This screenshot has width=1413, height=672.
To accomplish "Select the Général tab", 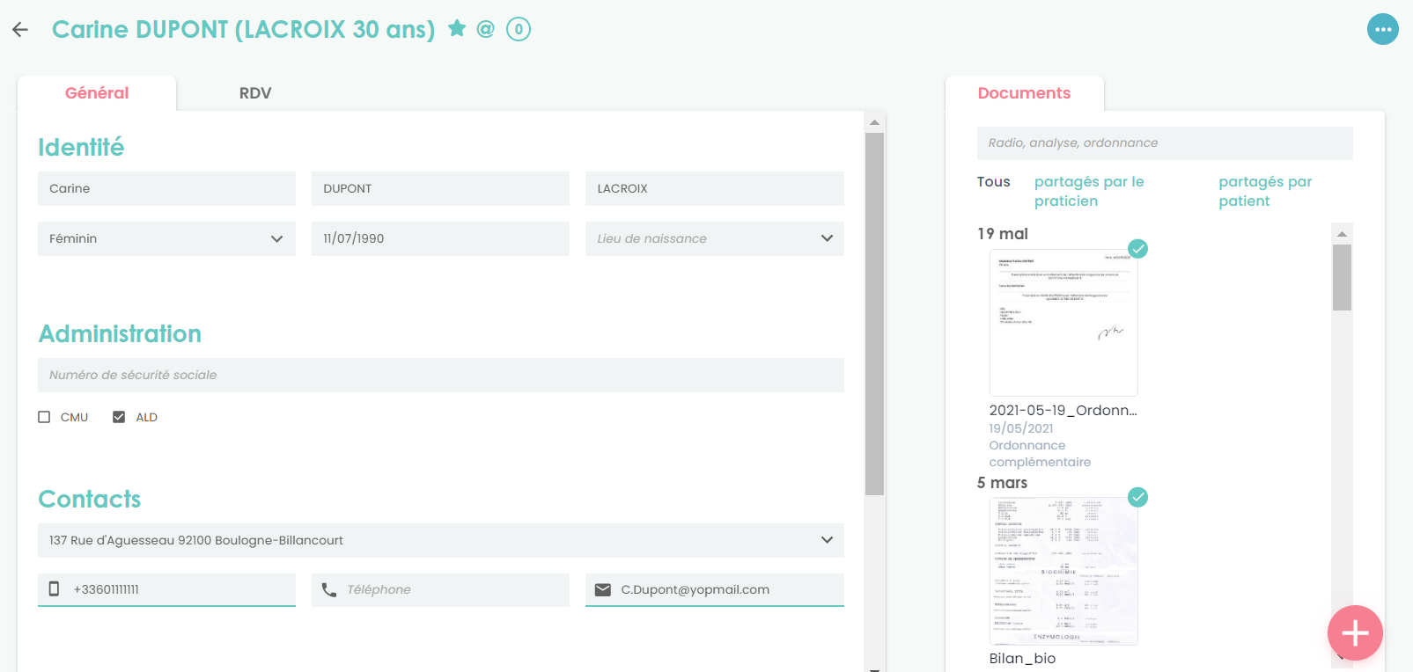I will tap(97, 93).
